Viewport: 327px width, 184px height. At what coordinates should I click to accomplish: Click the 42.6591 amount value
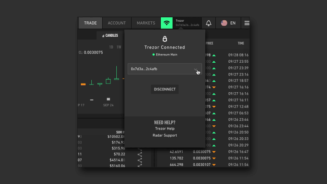[x=176, y=152]
